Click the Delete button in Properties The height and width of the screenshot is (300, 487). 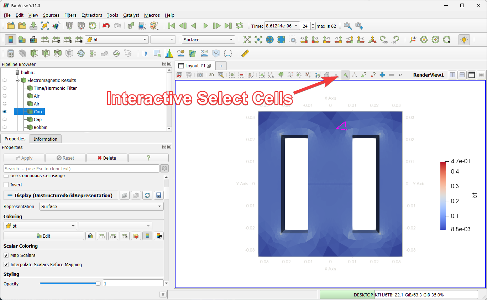pyautogui.click(x=107, y=158)
